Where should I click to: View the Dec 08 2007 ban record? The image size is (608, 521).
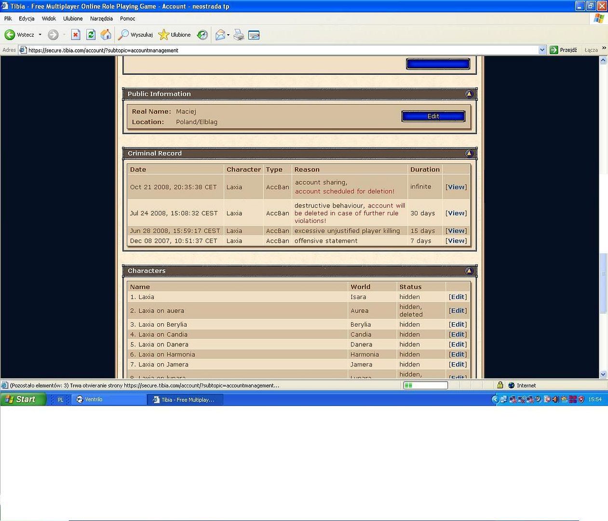[456, 241]
